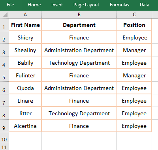Viewport: 158px width, 150px height.
Task: Select empty cell A10
Action: pyautogui.click(x=25, y=138)
